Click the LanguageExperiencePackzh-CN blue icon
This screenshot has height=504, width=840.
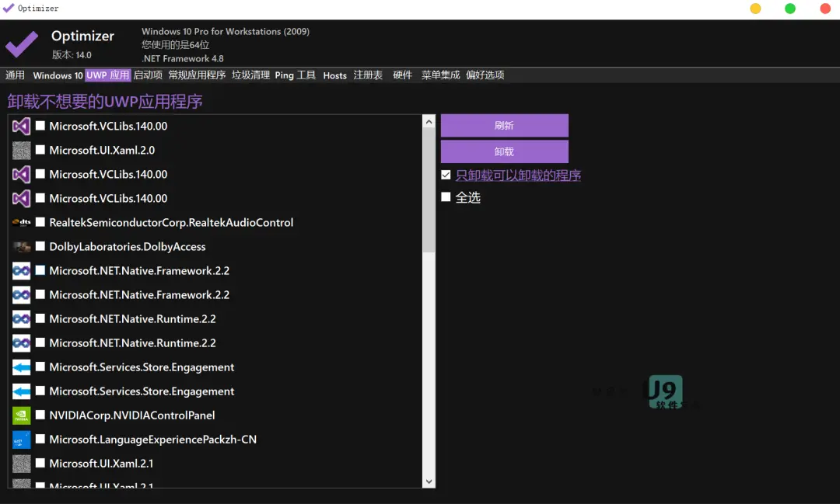pyautogui.click(x=22, y=440)
